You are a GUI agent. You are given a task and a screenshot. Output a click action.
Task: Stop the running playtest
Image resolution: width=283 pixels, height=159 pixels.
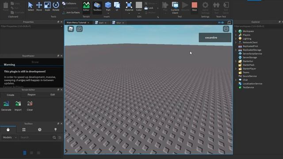[x=195, y=7]
